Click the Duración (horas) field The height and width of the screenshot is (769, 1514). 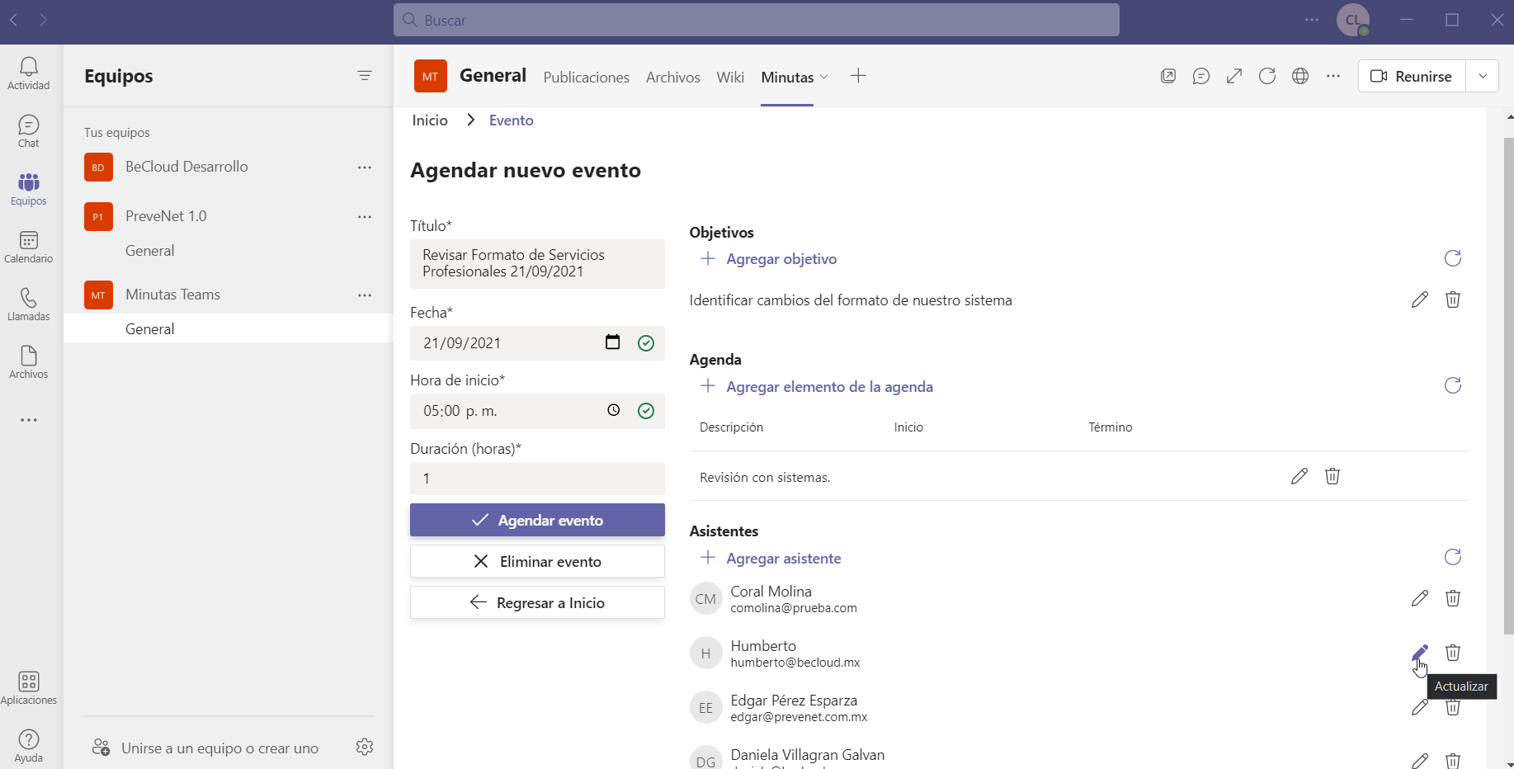click(x=537, y=479)
